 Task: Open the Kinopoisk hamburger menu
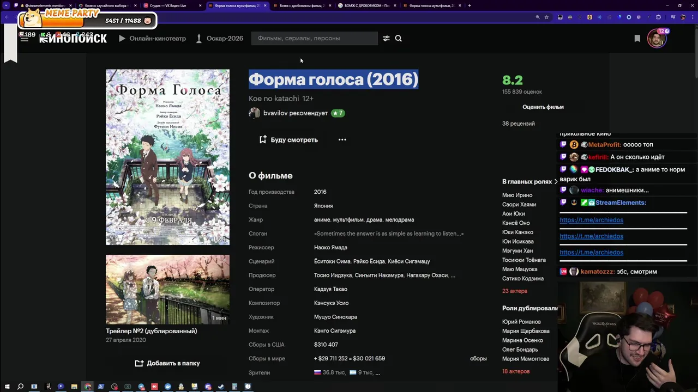click(x=24, y=39)
